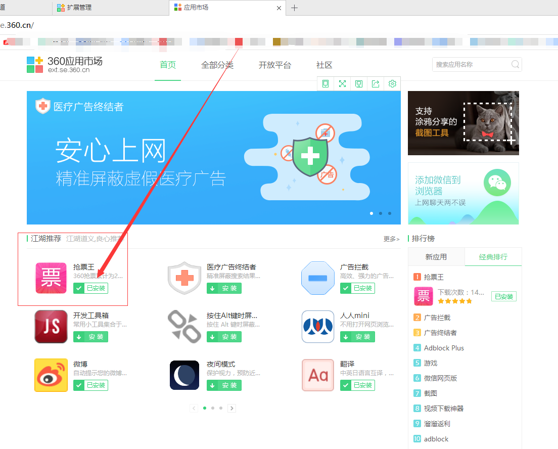Click the 翻译 Aa app icon
Image resolution: width=558 pixels, height=449 pixels.
pos(317,375)
